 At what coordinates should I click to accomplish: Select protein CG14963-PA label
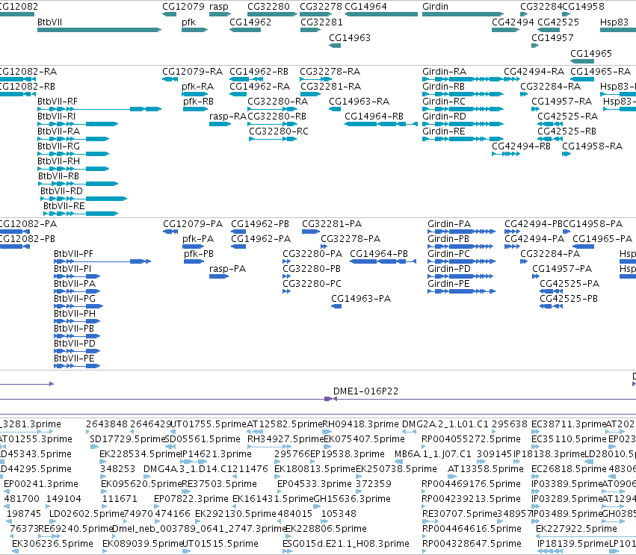click(x=361, y=299)
